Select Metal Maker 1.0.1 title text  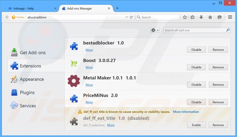coord(109,78)
